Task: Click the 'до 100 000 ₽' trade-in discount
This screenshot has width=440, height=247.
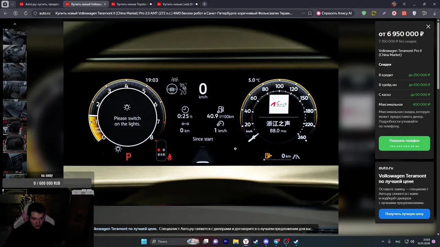Action: tap(419, 85)
